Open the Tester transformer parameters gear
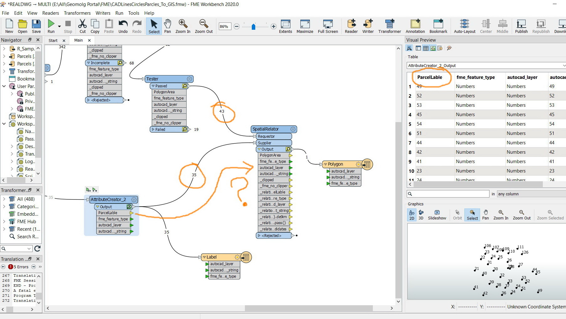Screen dimensions: 566x319 pos(189,79)
